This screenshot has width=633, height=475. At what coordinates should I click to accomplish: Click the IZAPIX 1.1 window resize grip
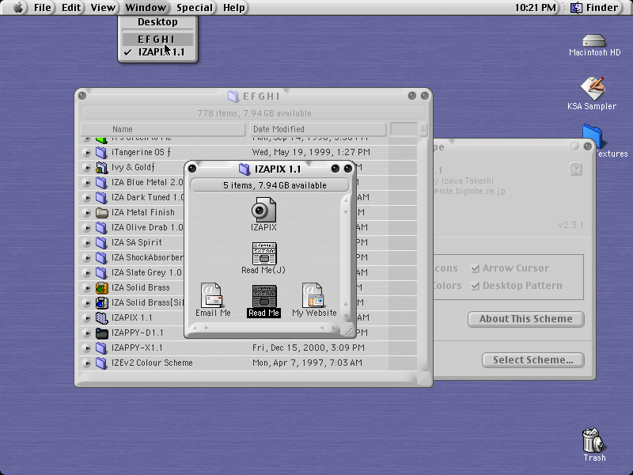click(347, 331)
